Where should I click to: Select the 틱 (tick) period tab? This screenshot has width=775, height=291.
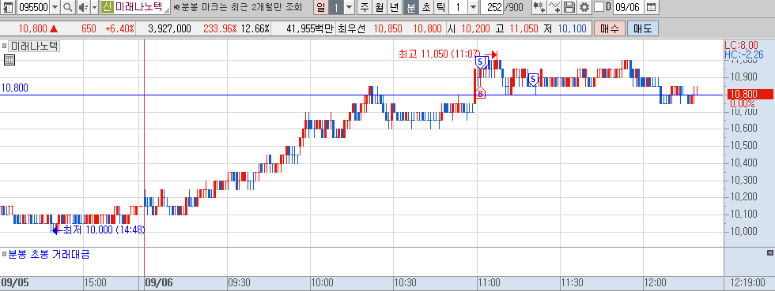(440, 7)
